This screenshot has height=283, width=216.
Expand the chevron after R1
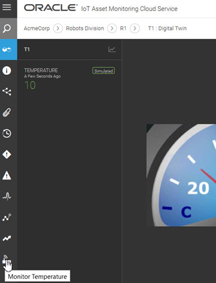click(135, 28)
